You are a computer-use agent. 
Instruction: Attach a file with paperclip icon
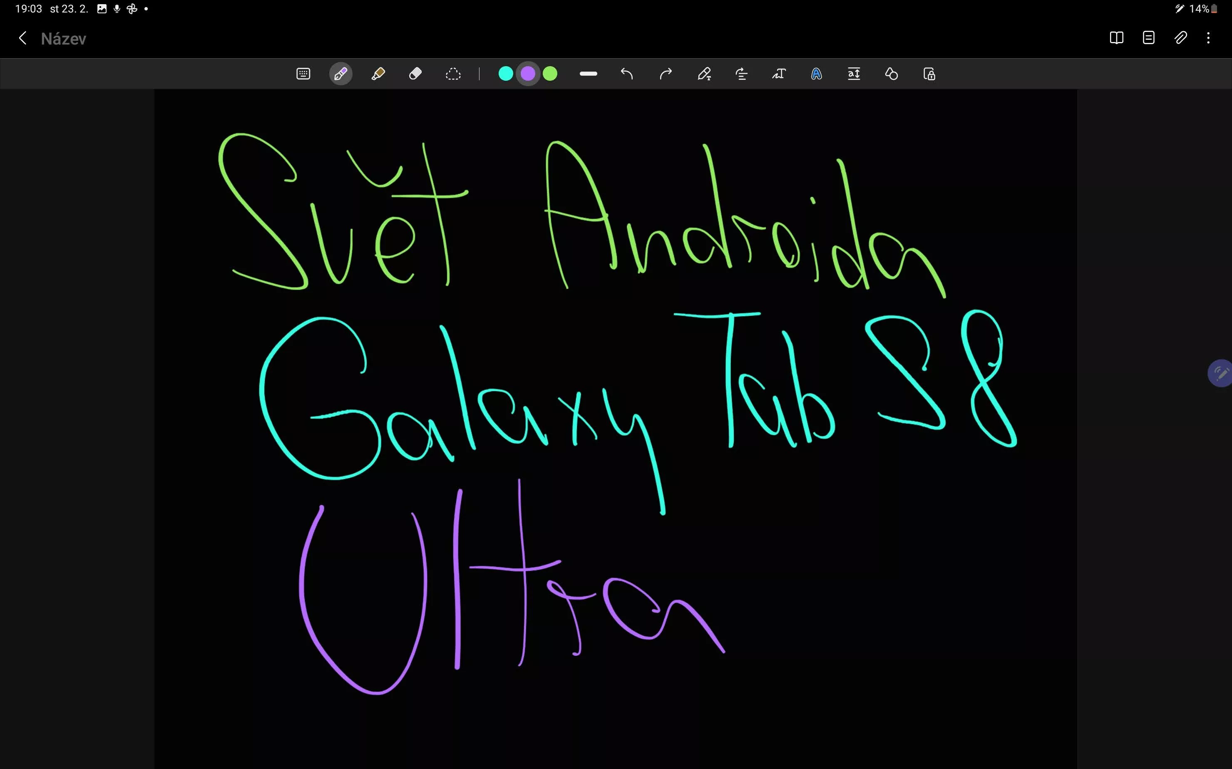click(x=1181, y=37)
